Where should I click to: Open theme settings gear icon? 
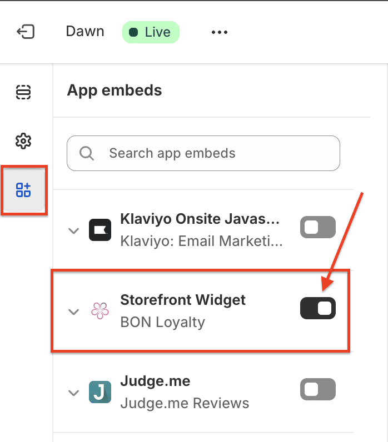(23, 141)
